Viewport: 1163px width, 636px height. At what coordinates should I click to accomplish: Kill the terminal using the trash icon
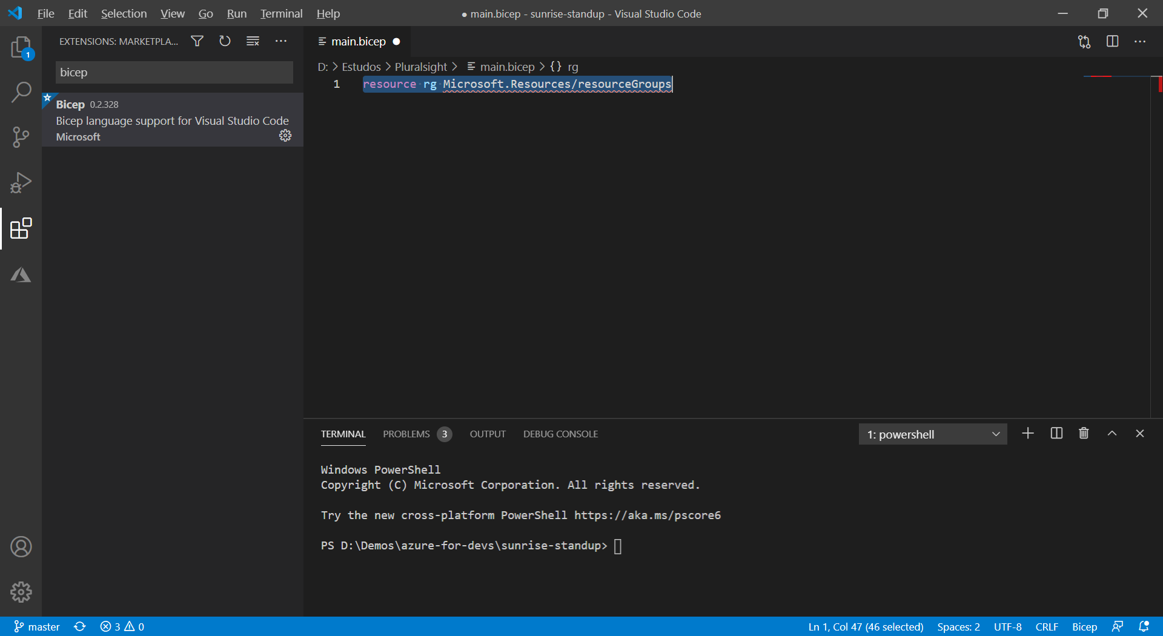(x=1084, y=433)
